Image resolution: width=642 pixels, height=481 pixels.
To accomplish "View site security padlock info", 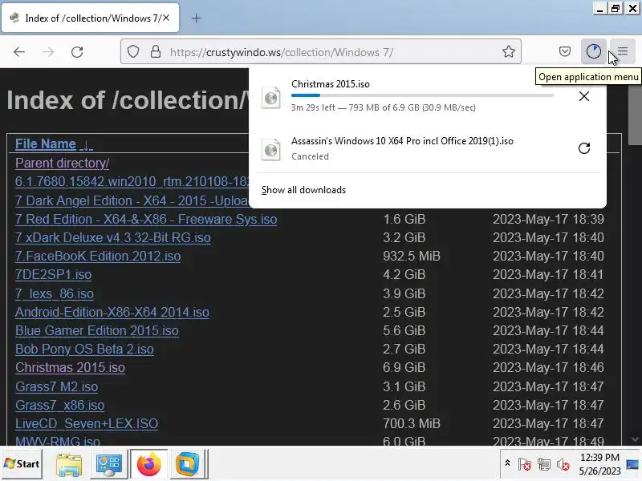I will coord(156,51).
